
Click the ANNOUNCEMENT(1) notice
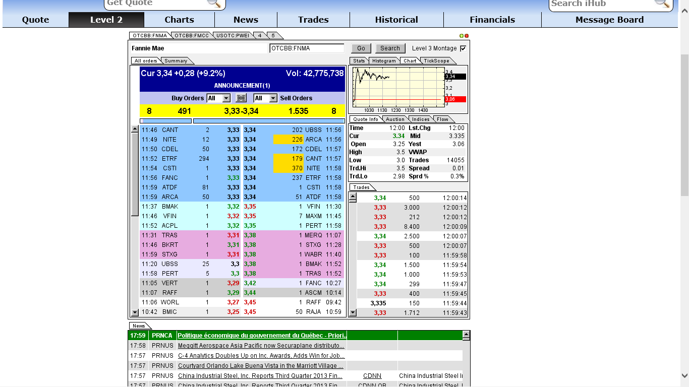pos(242,86)
